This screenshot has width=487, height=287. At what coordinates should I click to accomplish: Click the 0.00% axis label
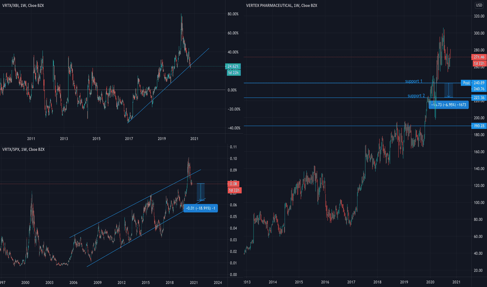click(x=233, y=90)
